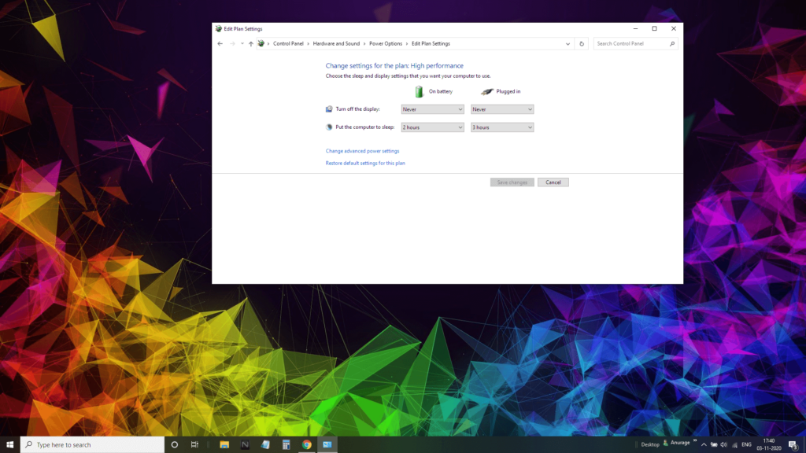806x453 pixels.
Task: Open Google Chrome from the taskbar
Action: tap(308, 444)
